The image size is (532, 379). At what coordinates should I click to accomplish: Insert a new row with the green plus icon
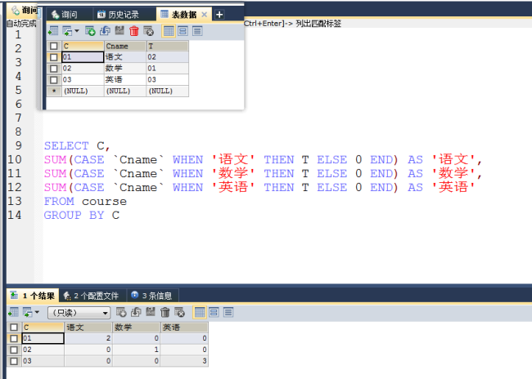(x=90, y=31)
